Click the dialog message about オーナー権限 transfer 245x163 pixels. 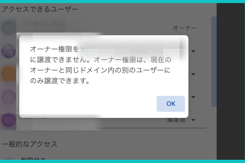point(101,65)
